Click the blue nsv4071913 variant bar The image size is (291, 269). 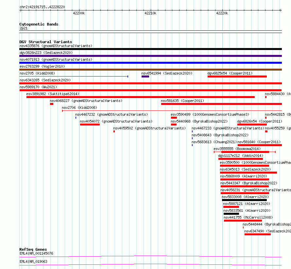click(150, 63)
